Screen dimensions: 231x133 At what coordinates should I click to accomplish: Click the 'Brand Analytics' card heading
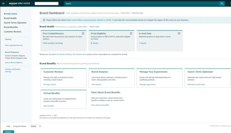(x=100, y=72)
